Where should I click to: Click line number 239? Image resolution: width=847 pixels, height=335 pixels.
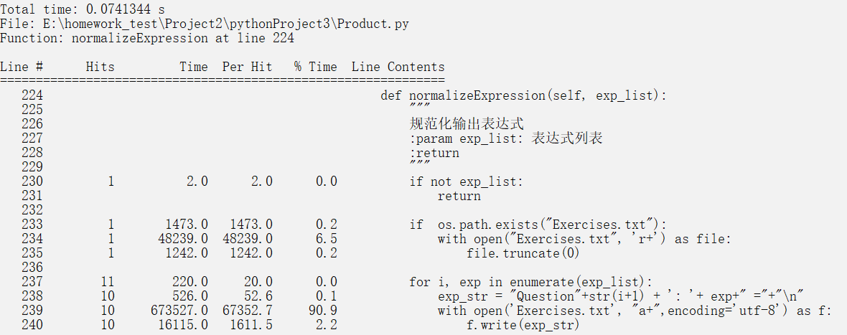click(x=32, y=311)
